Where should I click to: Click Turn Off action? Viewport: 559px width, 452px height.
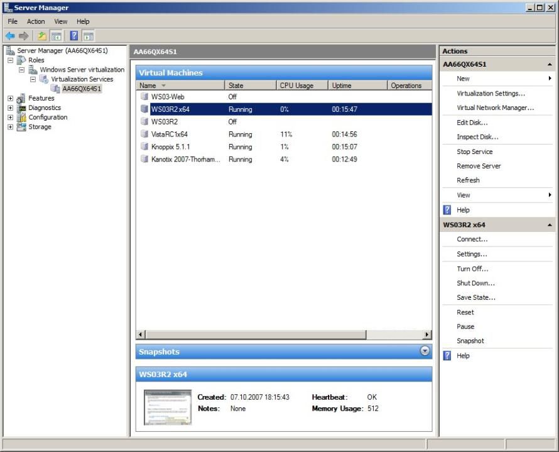(472, 269)
